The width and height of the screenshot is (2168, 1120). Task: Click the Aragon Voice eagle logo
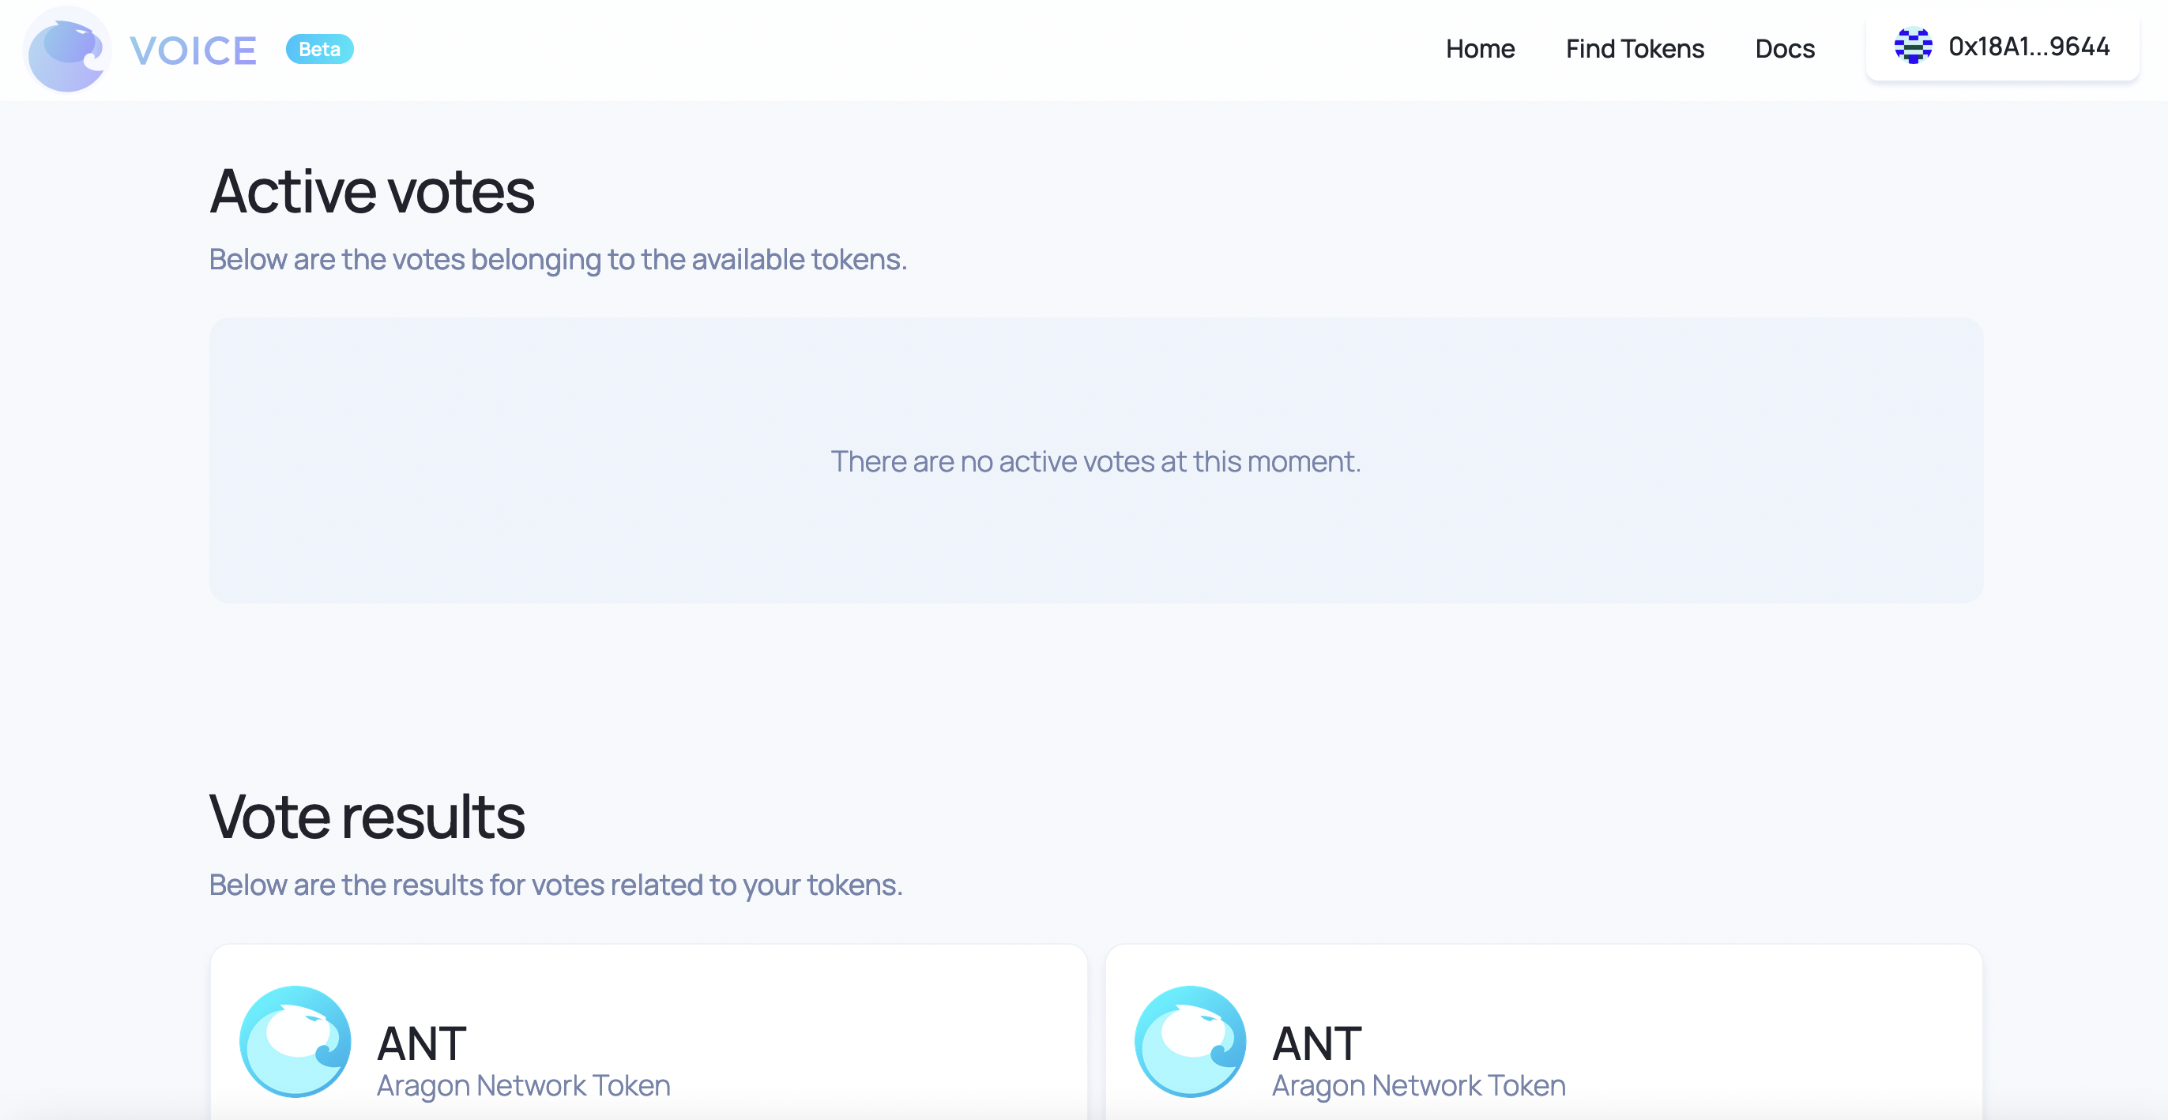67,50
